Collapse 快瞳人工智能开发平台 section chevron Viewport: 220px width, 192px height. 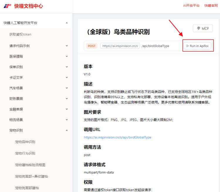[x=67, y=23]
